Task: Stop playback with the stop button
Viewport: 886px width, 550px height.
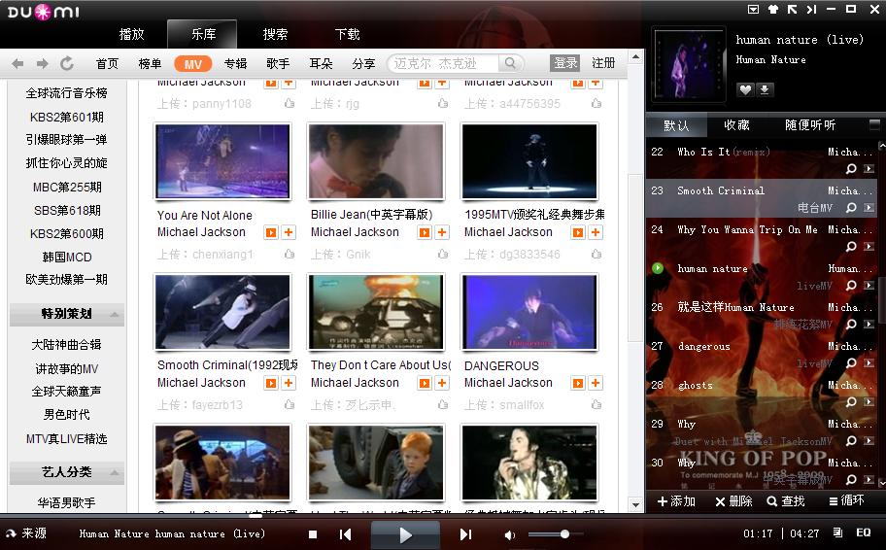Action: point(313,534)
